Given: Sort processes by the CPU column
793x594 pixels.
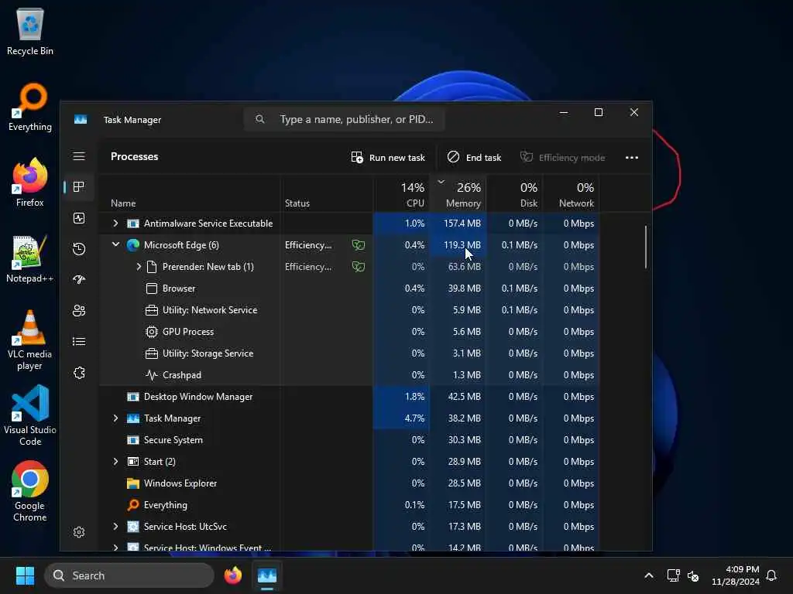Looking at the screenshot, I should 402,193.
